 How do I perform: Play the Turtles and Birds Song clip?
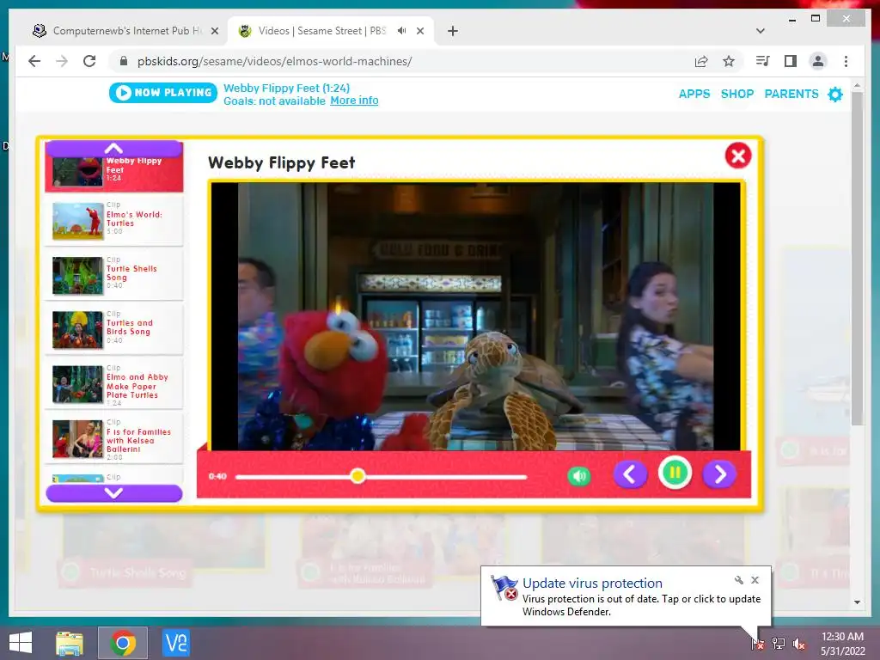114,329
